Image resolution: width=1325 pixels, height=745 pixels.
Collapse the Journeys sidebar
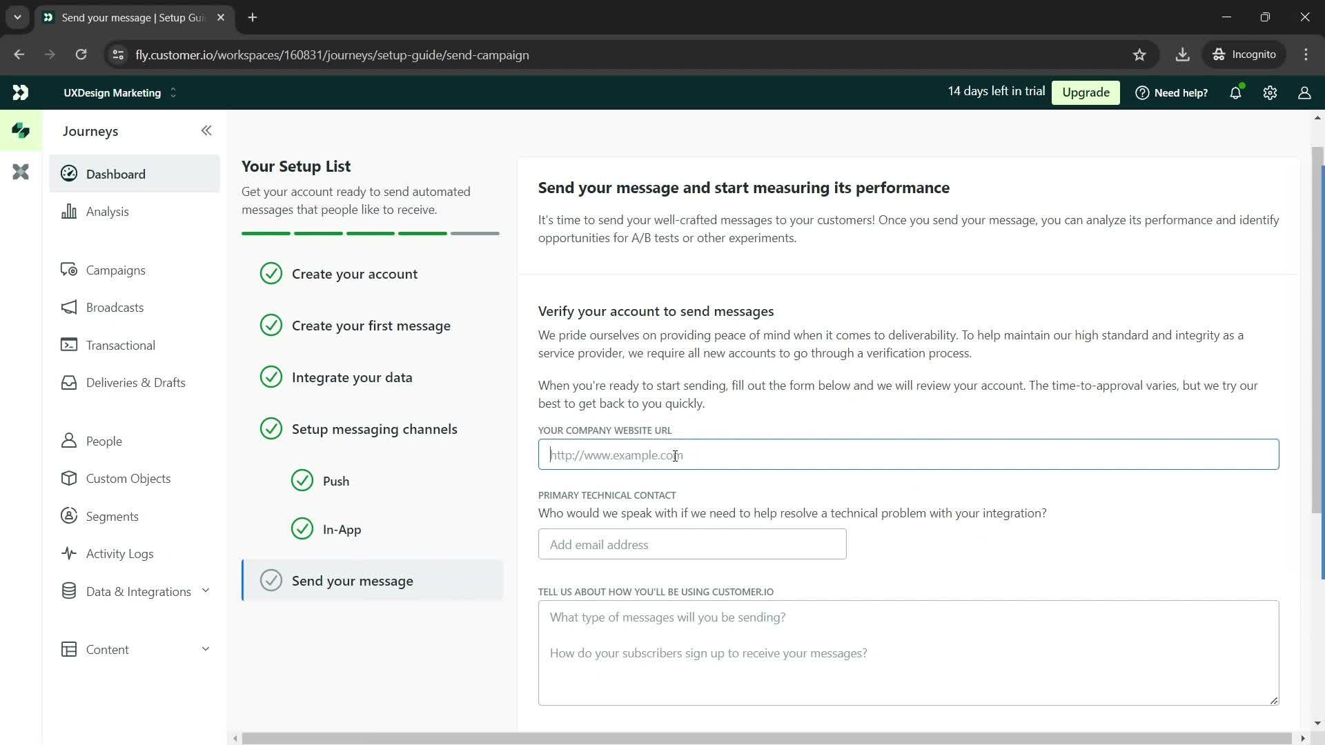[x=206, y=130]
